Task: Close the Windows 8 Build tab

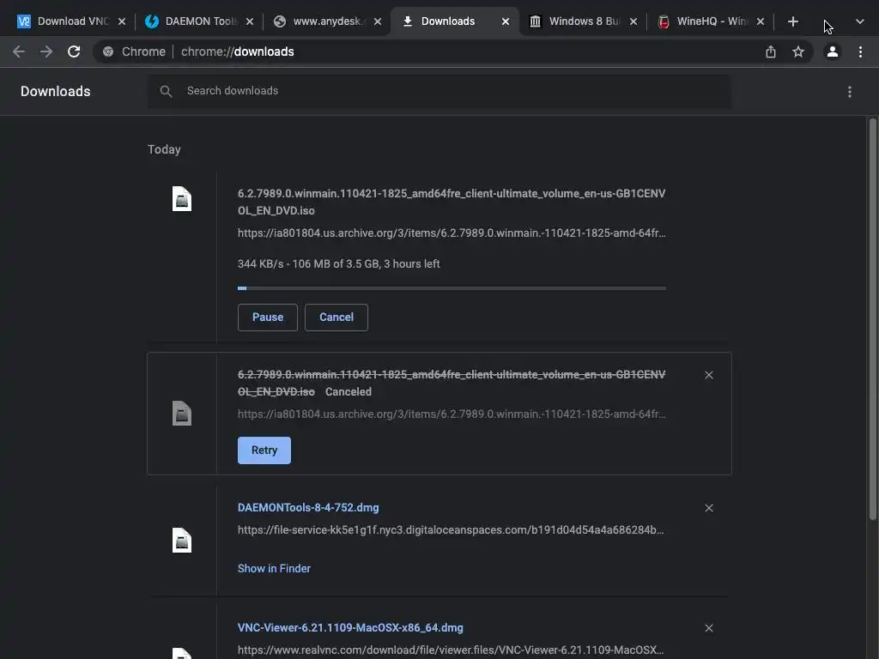Action: [633, 21]
